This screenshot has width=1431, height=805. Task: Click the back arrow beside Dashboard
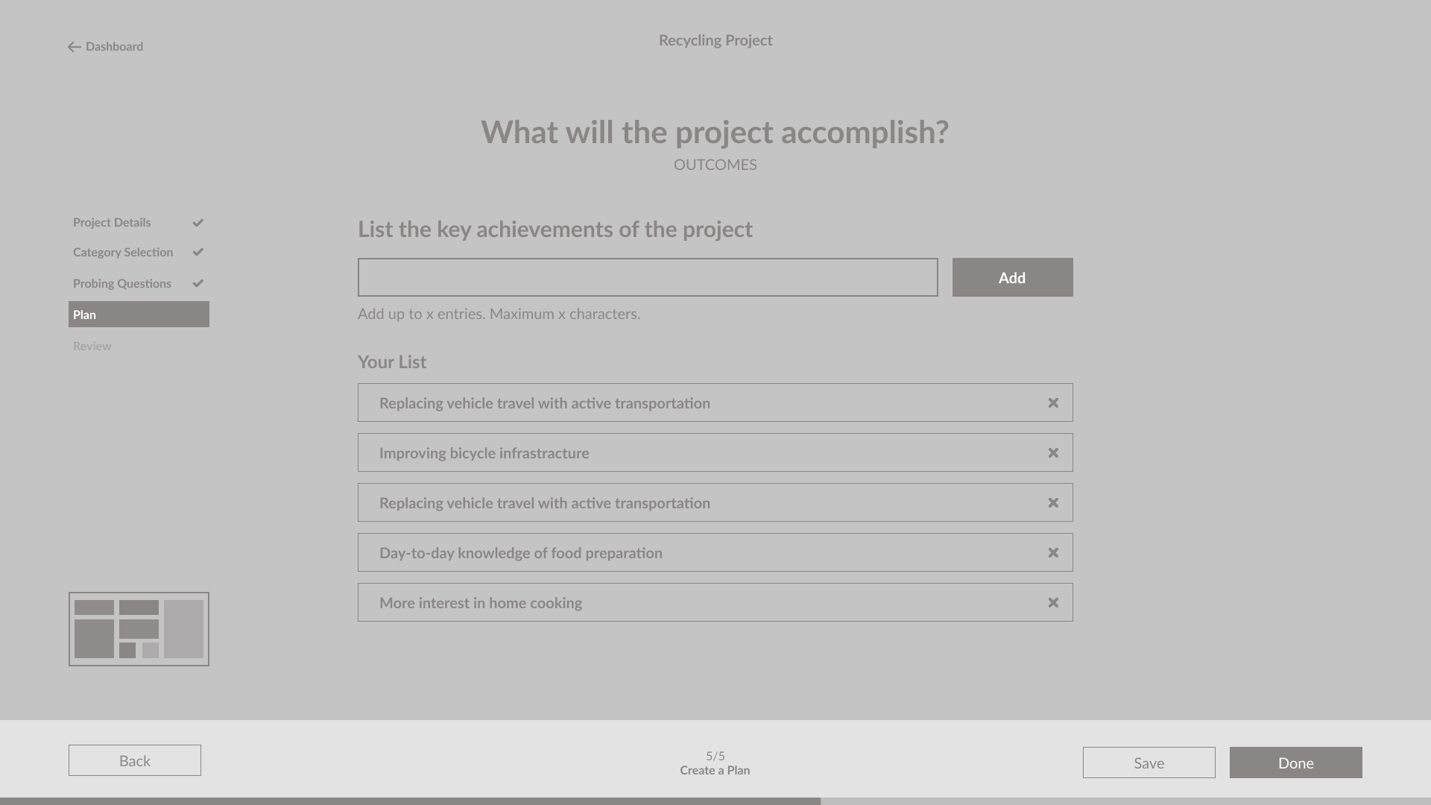(74, 47)
